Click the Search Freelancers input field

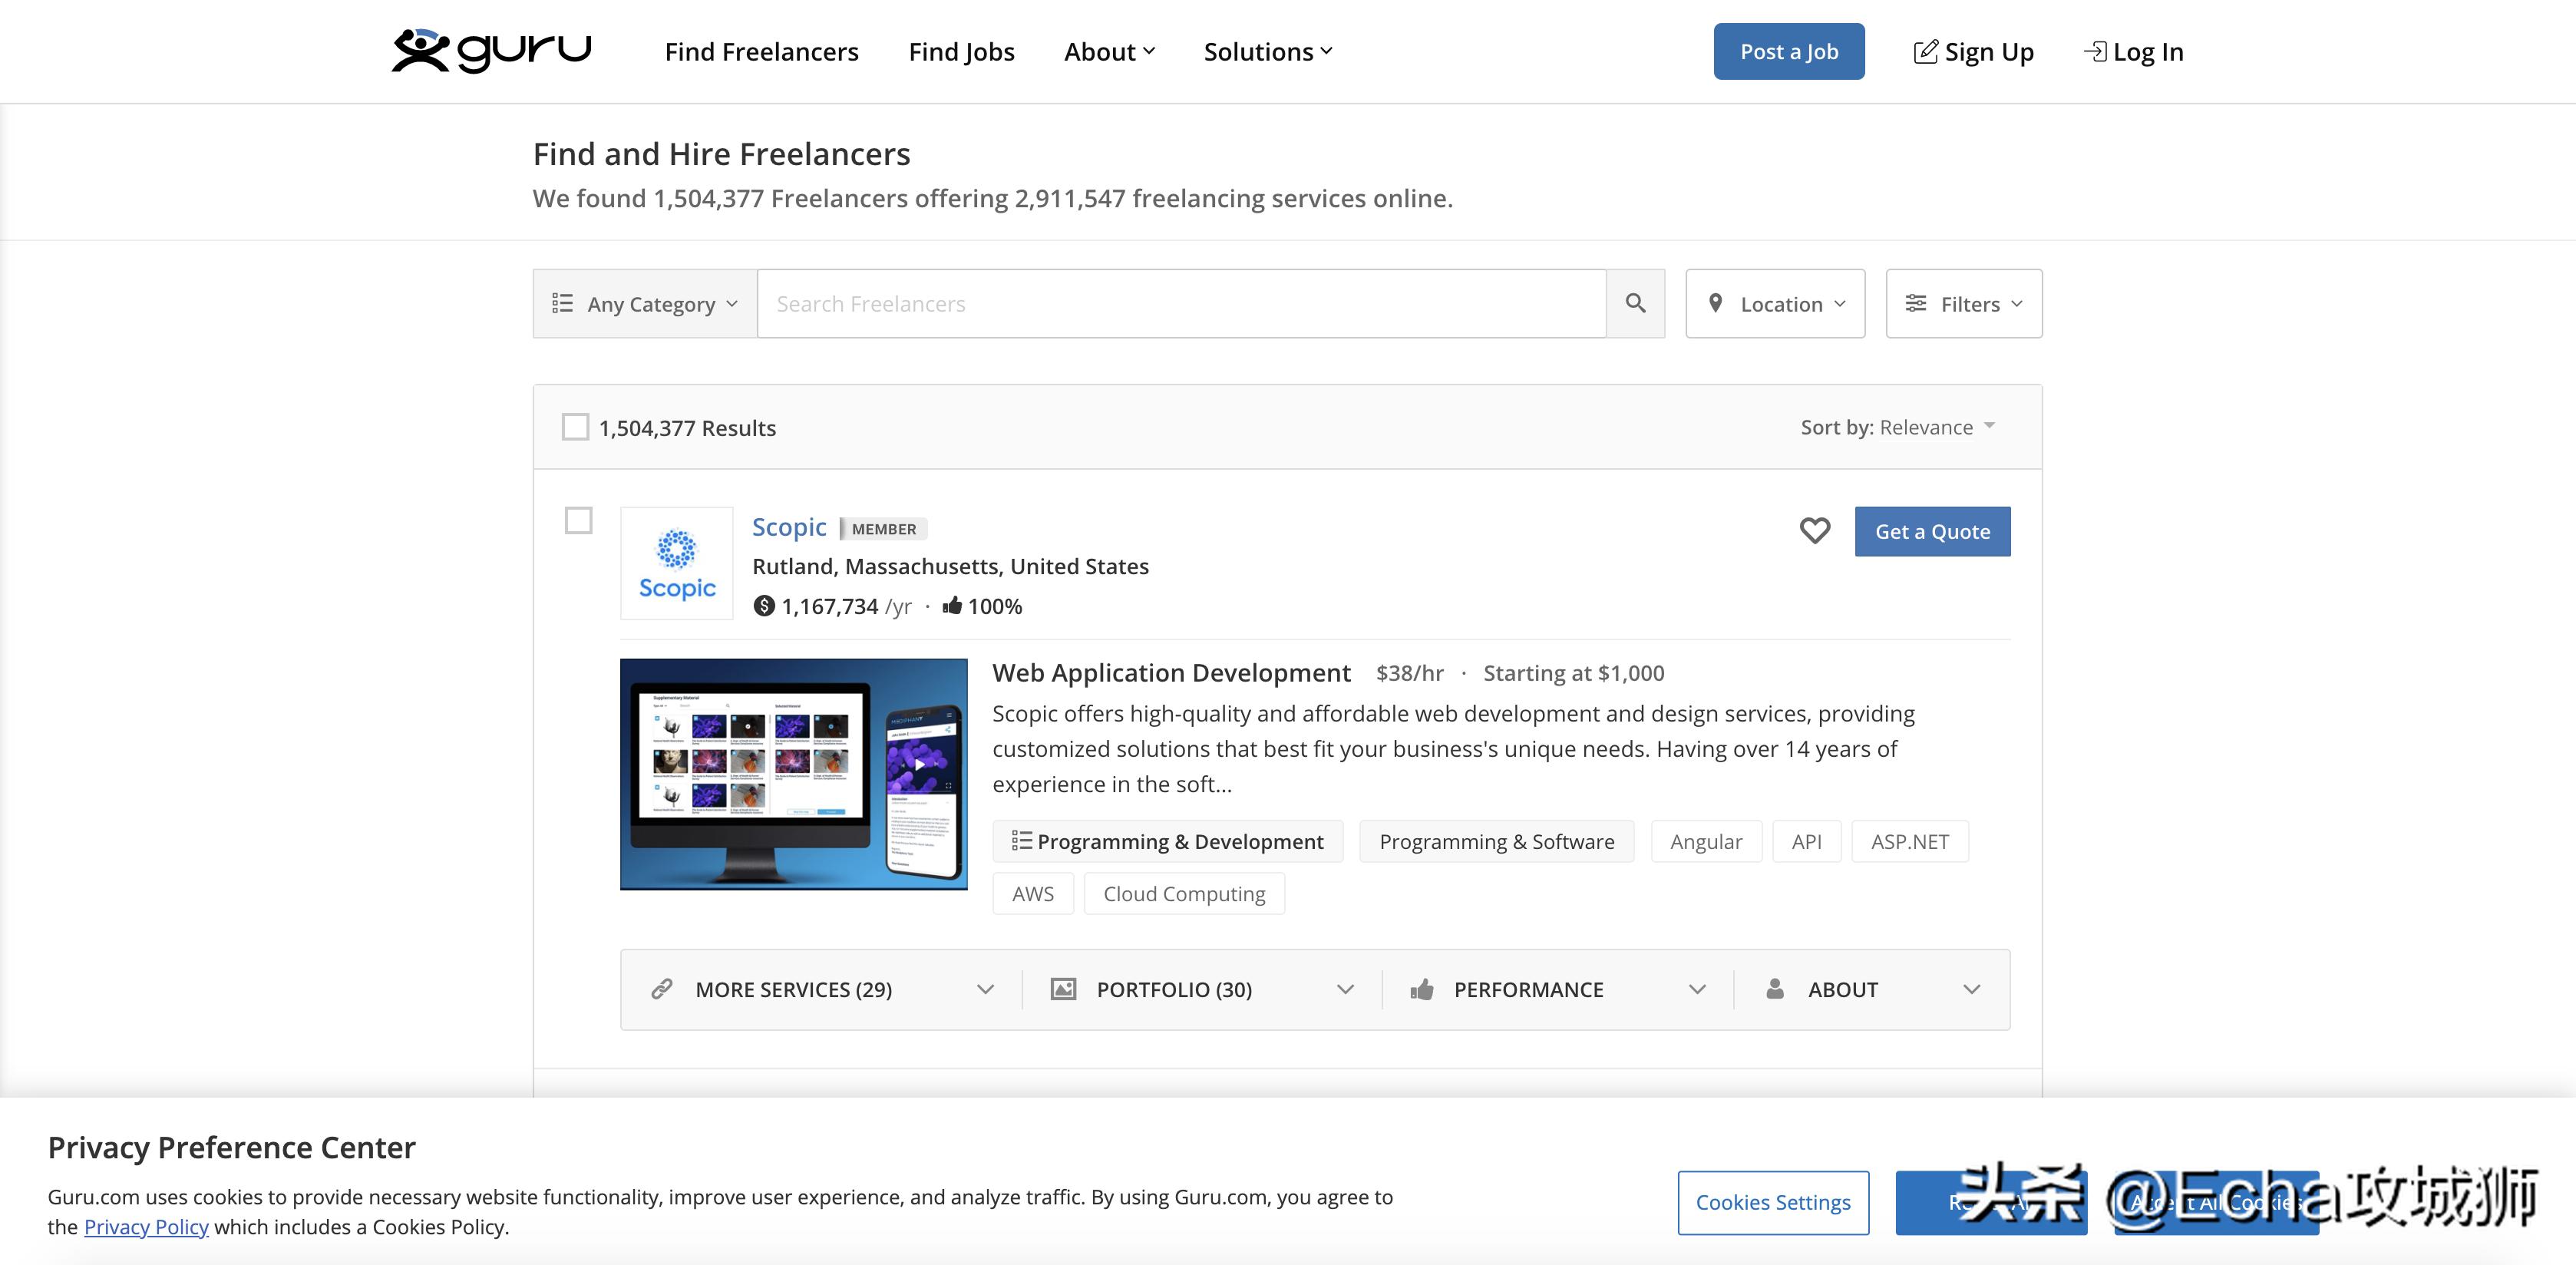pos(1181,303)
